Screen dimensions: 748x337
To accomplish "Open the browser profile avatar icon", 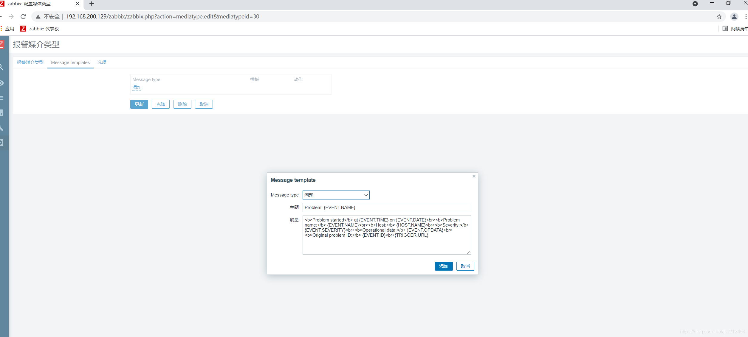I will point(734,17).
